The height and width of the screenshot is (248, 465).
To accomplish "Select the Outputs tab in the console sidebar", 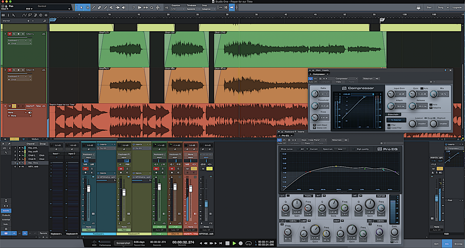I will (x=6, y=215).
